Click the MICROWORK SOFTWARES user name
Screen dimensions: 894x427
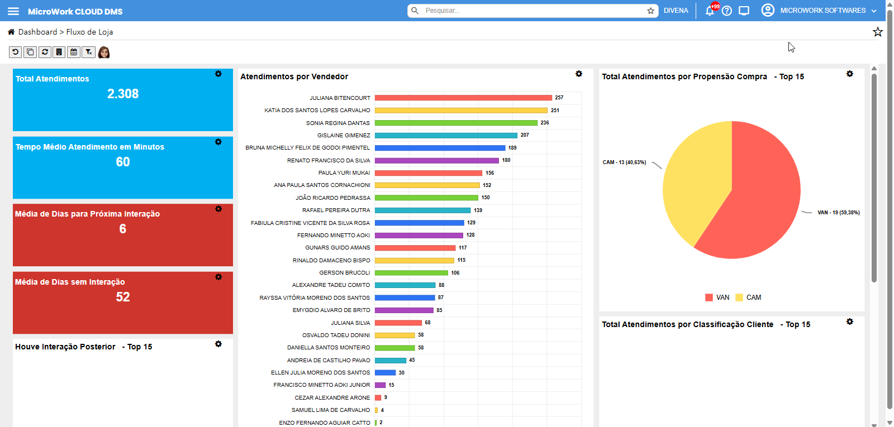coord(823,11)
